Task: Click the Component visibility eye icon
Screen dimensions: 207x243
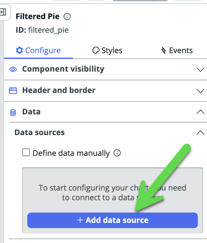Action: point(13,69)
